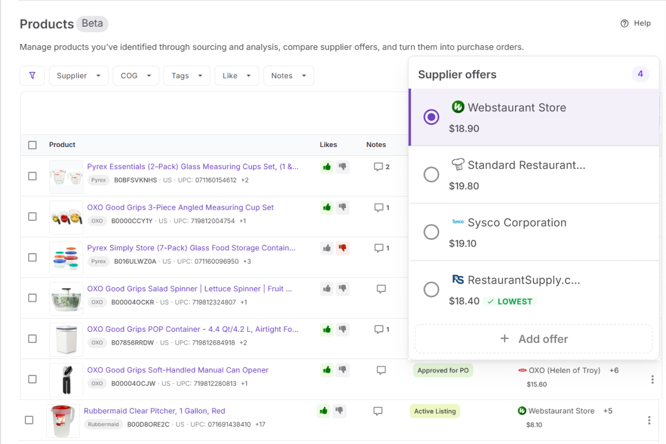Image resolution: width=666 pixels, height=444 pixels.
Task: Click red thumbs down on Pyrex Simply Store
Action: [342, 248]
